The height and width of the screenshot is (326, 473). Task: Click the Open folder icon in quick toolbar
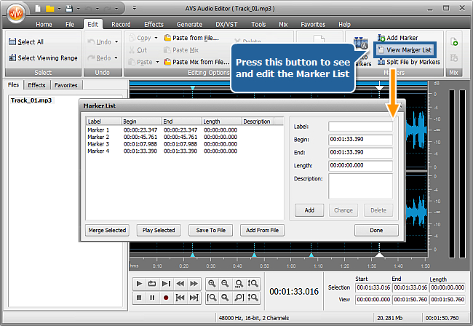pyautogui.click(x=49, y=9)
